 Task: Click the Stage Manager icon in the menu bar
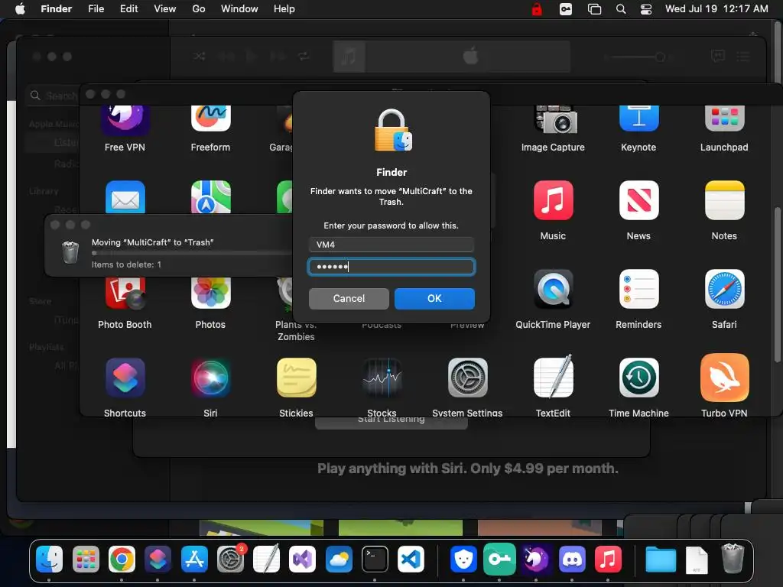594,9
